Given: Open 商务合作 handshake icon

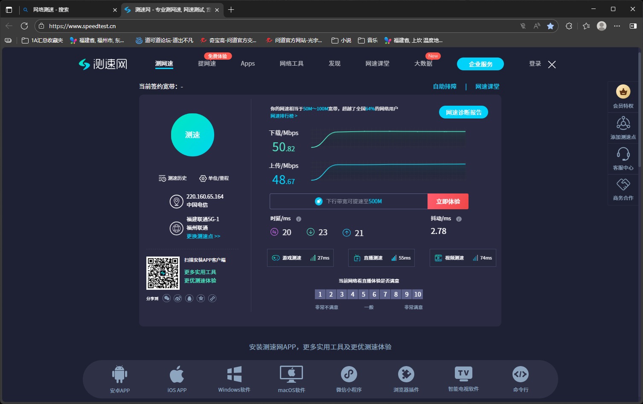Looking at the screenshot, I should tap(623, 185).
